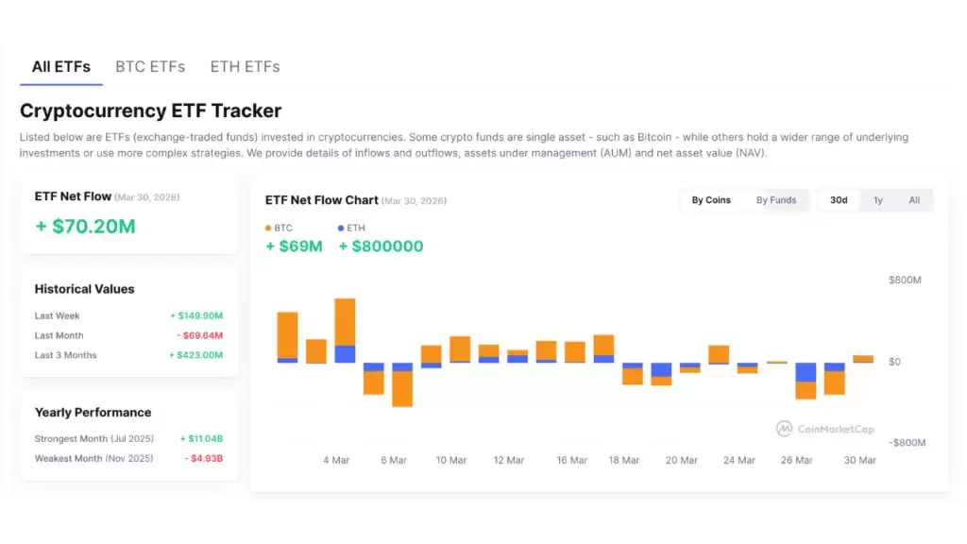Switch to the BTC ETFs tab
967x544 pixels.
(150, 67)
